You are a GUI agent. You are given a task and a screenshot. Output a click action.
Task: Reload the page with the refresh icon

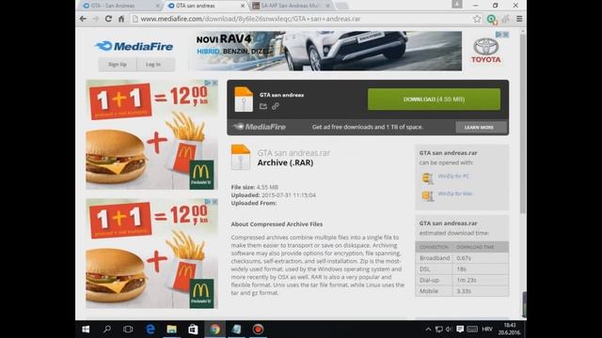[x=108, y=19]
